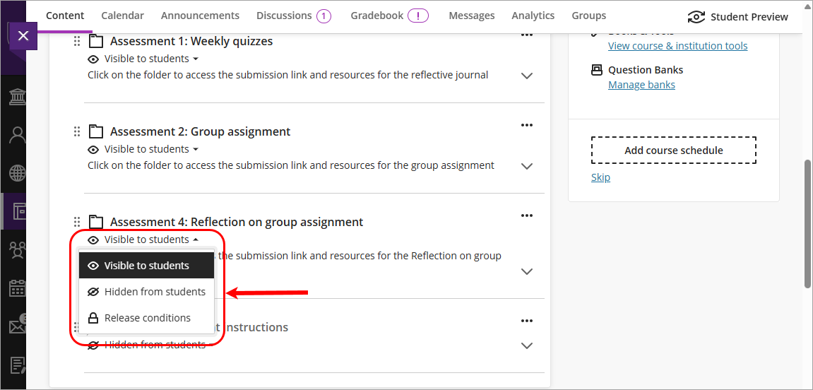Click the group assignment description text

click(x=290, y=165)
